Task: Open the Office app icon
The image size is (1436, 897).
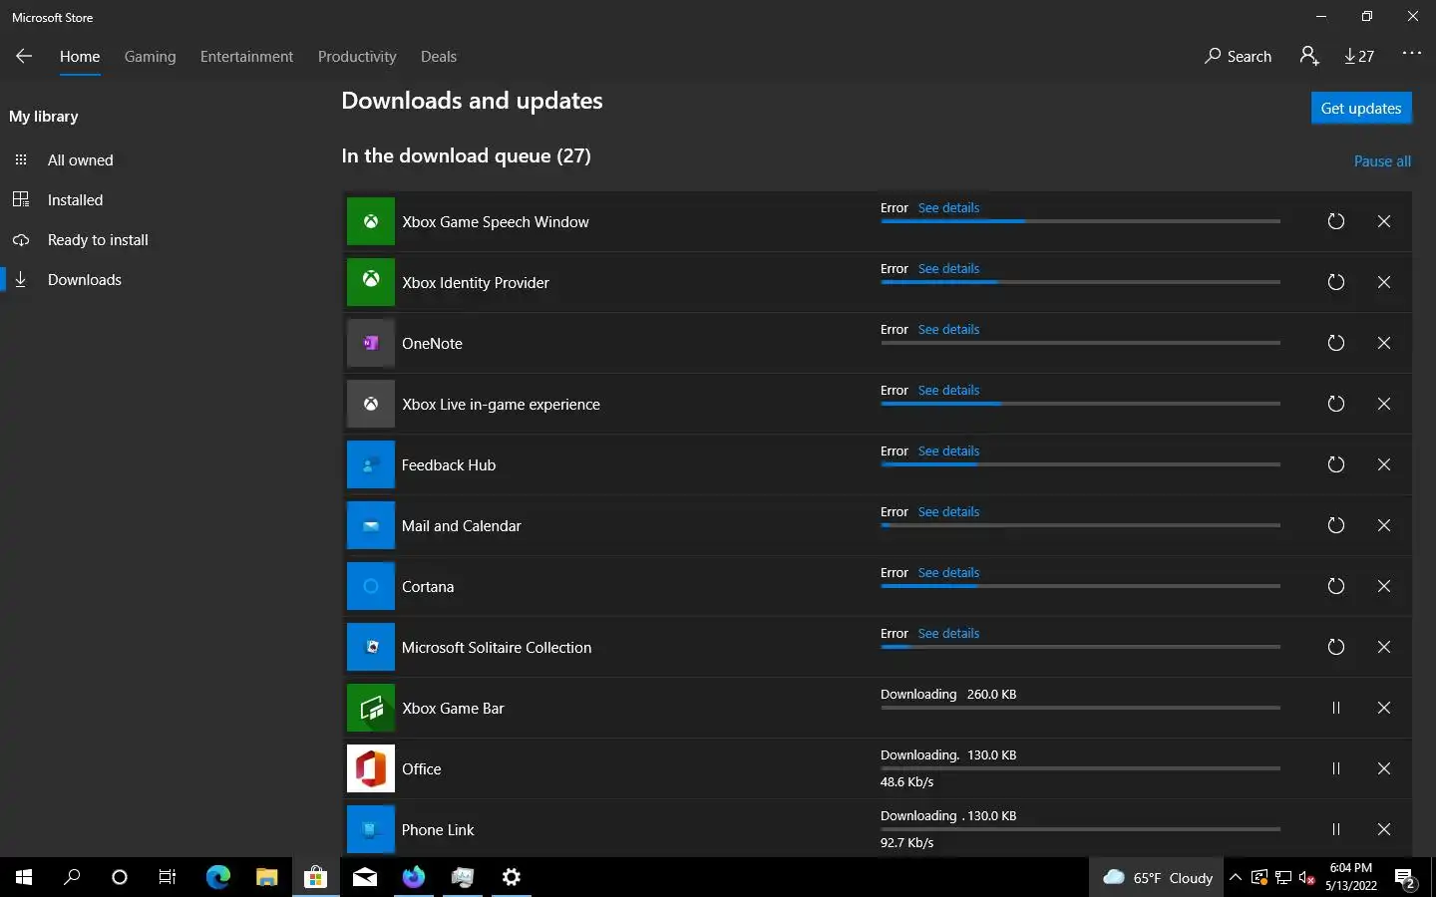Action: point(371,768)
